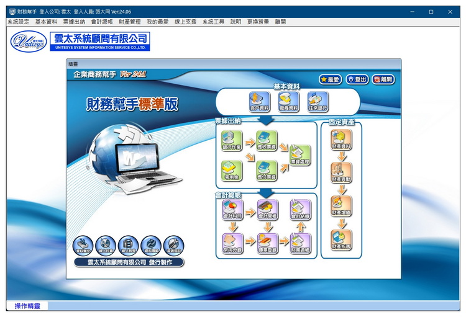The image size is (466, 317).
Task: Open the 財產資料 asset data icon
Action: [x=341, y=140]
